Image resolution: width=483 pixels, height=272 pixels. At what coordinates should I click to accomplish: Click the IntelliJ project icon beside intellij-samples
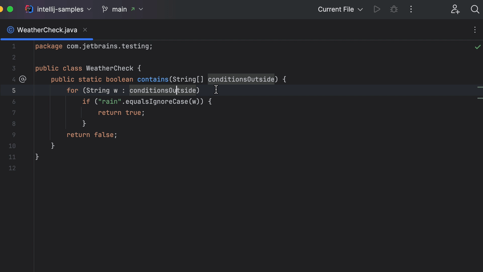(x=28, y=9)
